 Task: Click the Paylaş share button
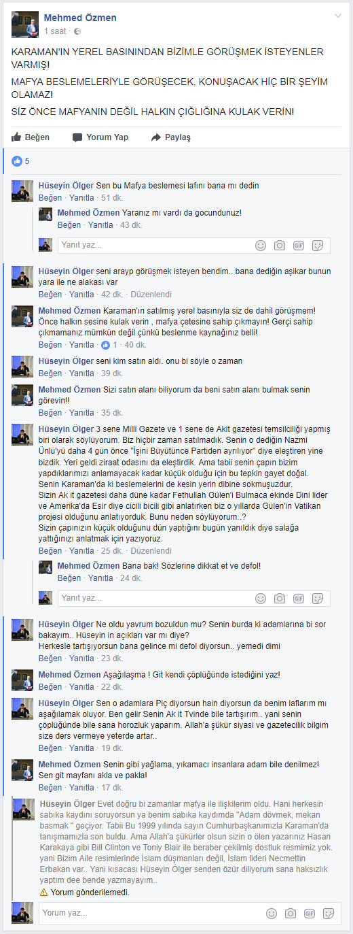click(x=170, y=137)
